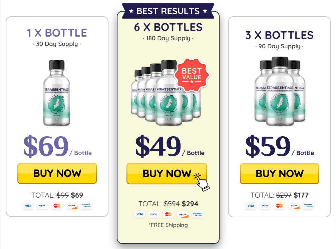This screenshot has width=336, height=249.
Task: Click the 3 X BOTTLES heading
Action: coord(279,35)
